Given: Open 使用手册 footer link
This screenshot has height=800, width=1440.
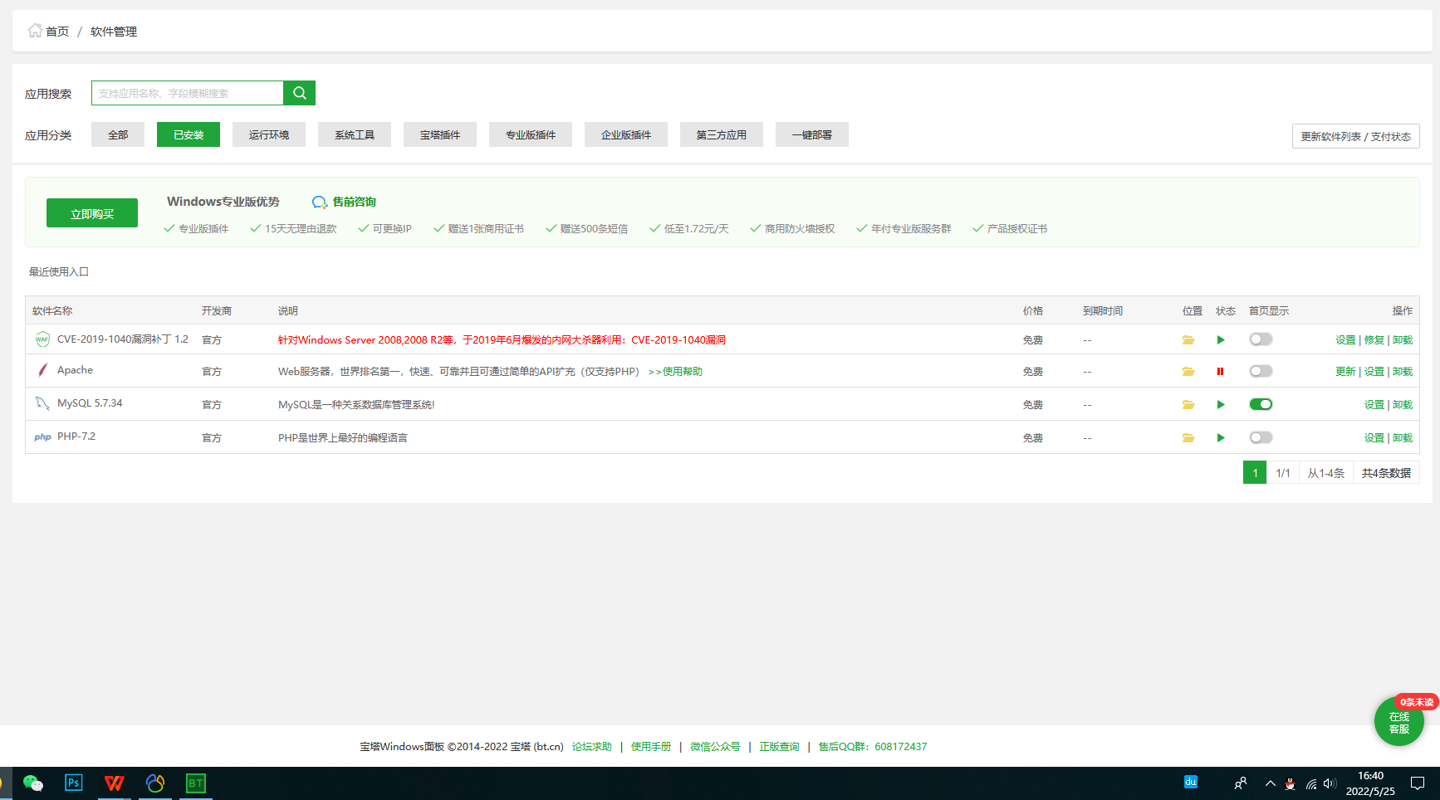Looking at the screenshot, I should tap(651, 747).
